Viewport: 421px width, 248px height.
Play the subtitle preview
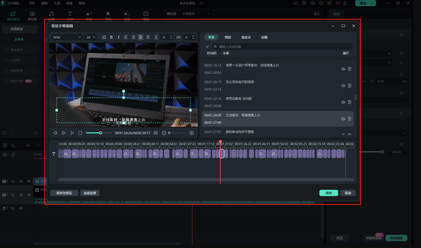pyautogui.click(x=72, y=133)
